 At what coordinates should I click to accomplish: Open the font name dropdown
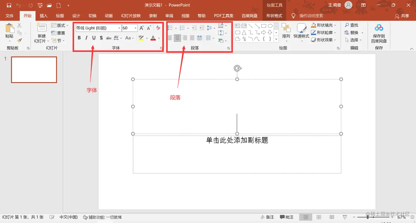coord(119,28)
